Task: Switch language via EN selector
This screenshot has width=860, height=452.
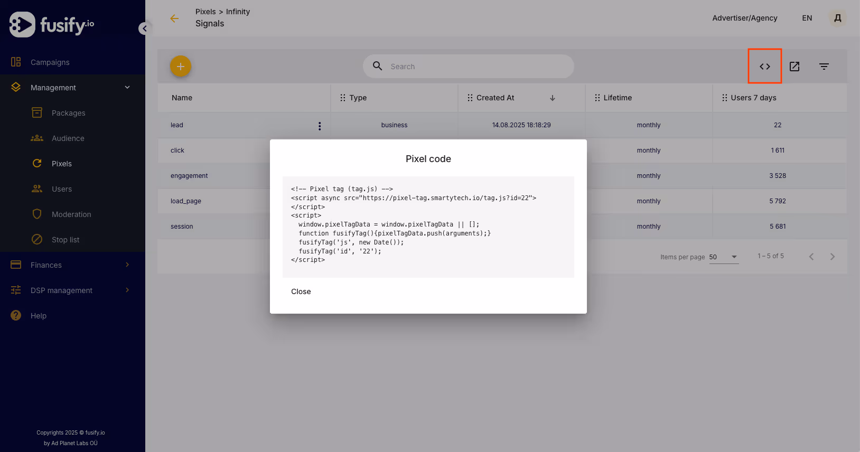Action: (x=807, y=18)
